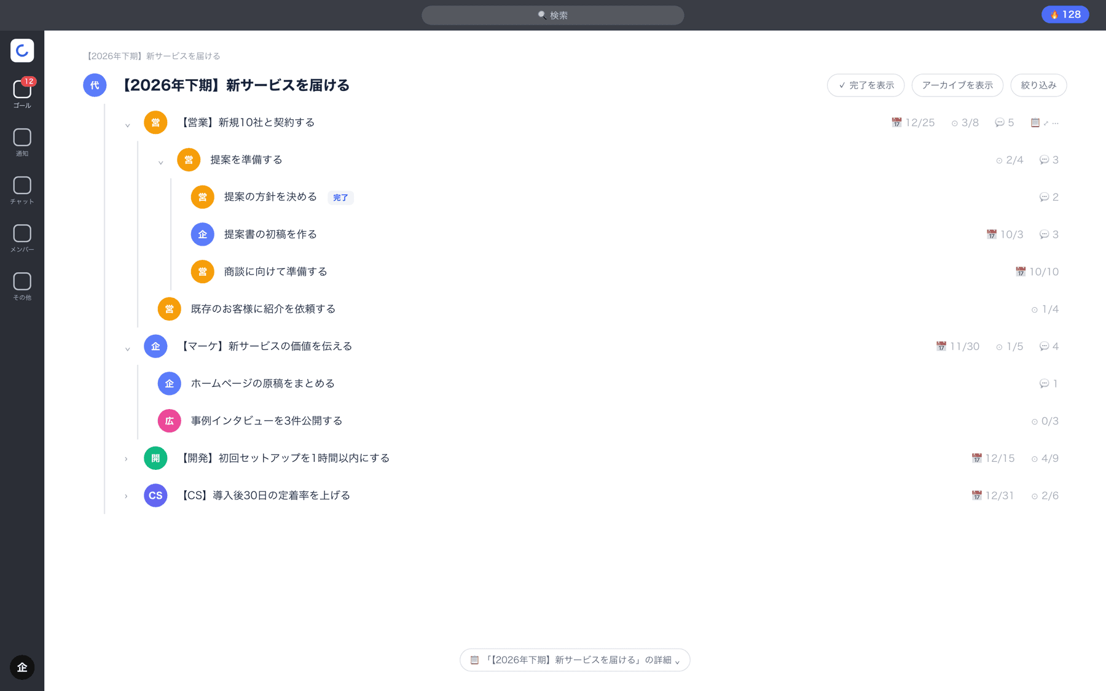Open チャット in the sidebar
Viewport: 1106px width, 691px height.
22,190
